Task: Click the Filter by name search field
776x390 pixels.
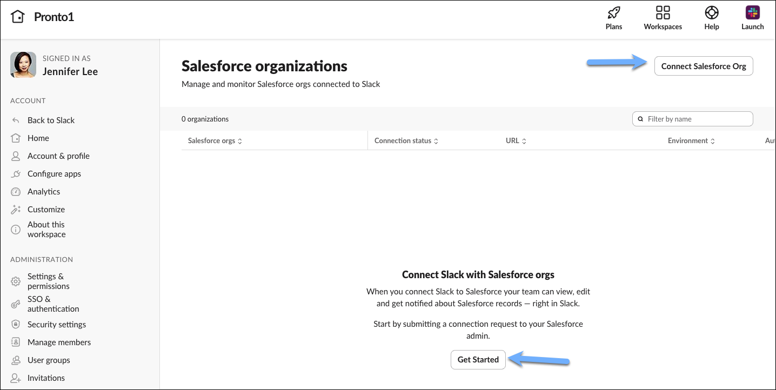Action: coord(692,118)
